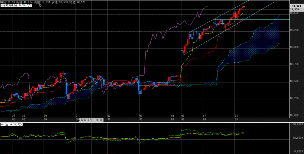Image resolution: width=304 pixels, height=154 pixels.
Task: Collapse the Ichimoku panel using minus icon
Action: pyautogui.click(x=1, y=6)
